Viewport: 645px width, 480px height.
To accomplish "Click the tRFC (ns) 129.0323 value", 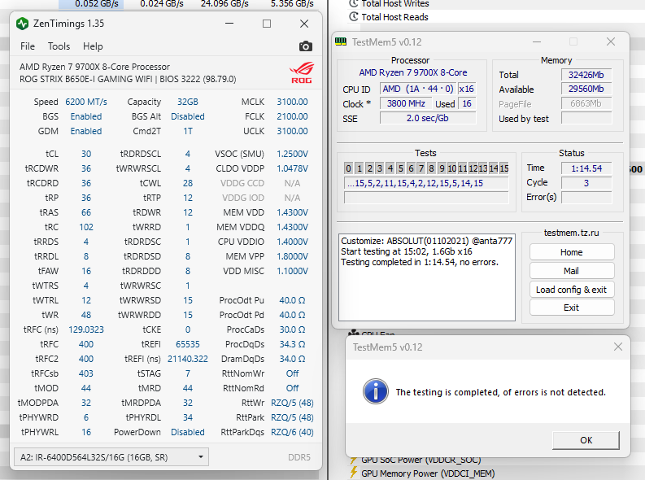I will [86, 329].
